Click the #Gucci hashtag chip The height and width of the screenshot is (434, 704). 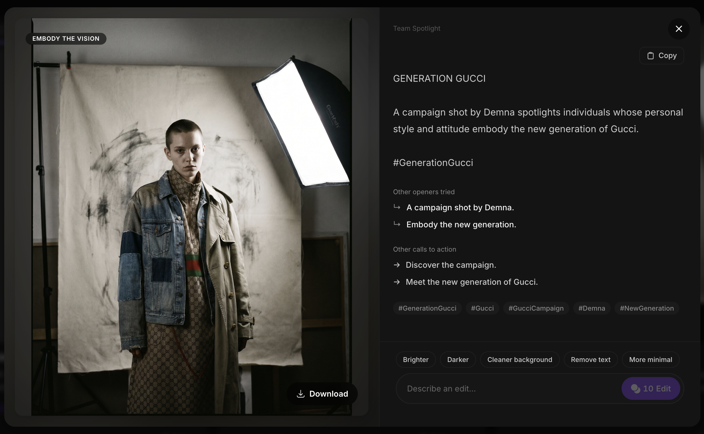pyautogui.click(x=482, y=308)
